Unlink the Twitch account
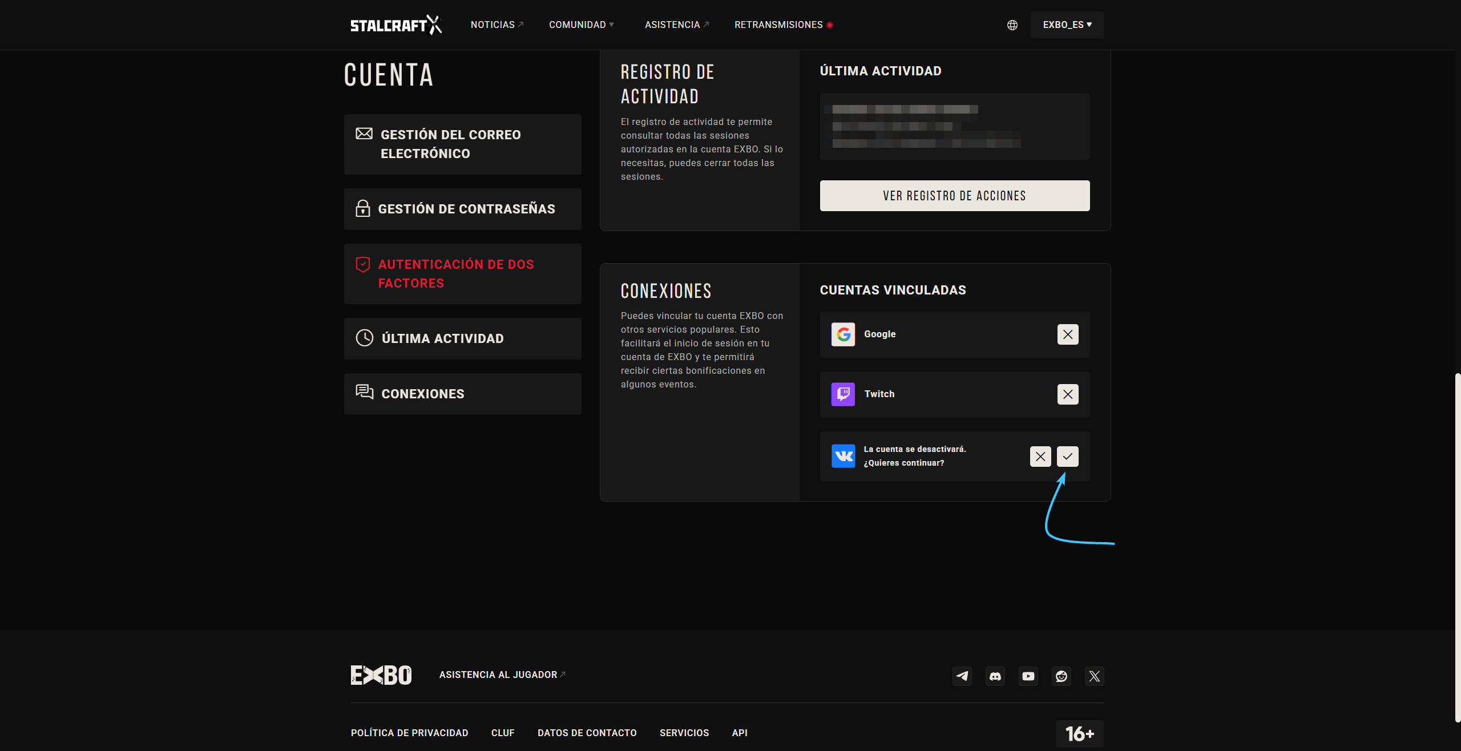This screenshot has height=751, width=1461. [1067, 394]
